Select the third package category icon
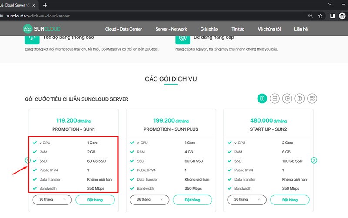Viewport: 348px width, 218px height. (287, 99)
